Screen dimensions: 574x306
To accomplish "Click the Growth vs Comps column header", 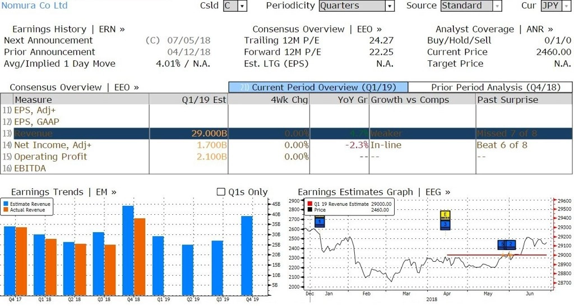I will [423, 100].
